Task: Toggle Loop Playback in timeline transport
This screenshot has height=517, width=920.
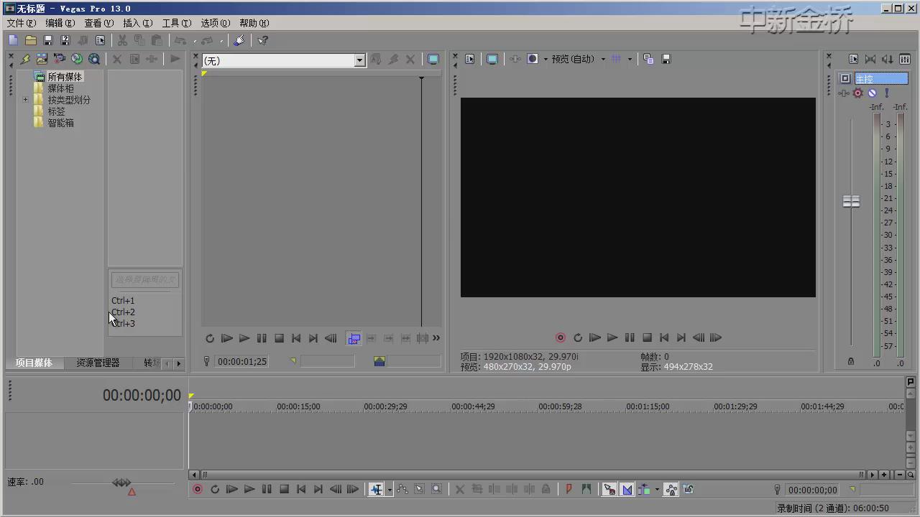Action: coord(215,489)
